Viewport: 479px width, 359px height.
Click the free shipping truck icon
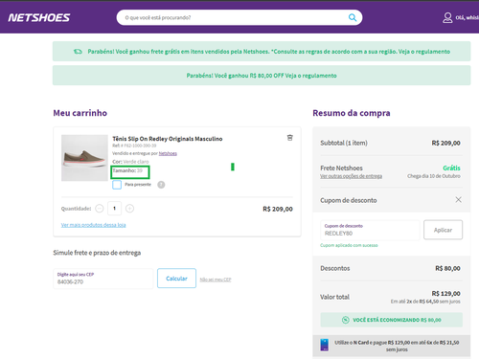click(x=78, y=52)
